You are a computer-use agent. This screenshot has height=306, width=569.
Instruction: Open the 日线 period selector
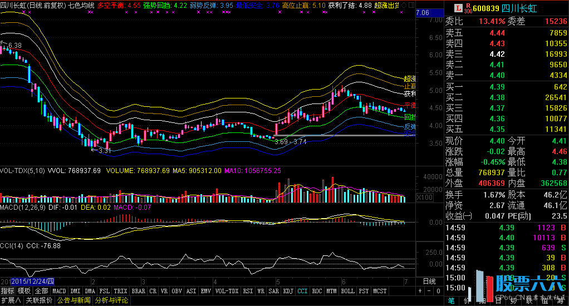(430, 282)
